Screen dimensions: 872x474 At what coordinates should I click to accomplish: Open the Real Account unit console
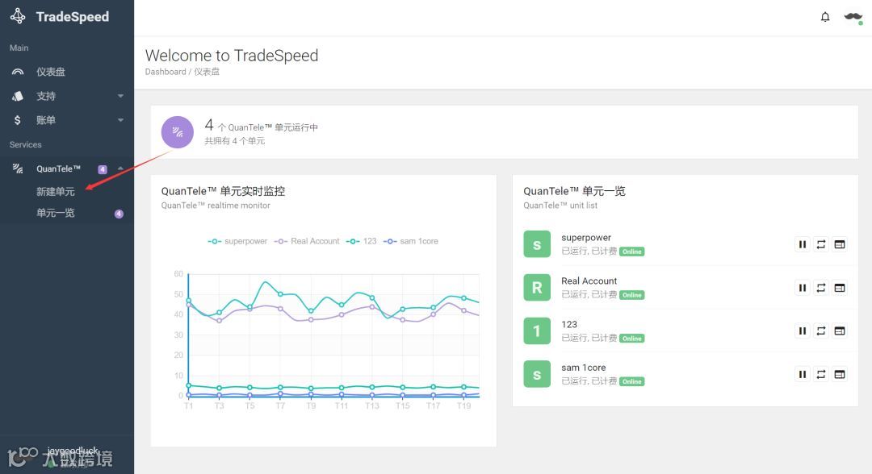[840, 288]
